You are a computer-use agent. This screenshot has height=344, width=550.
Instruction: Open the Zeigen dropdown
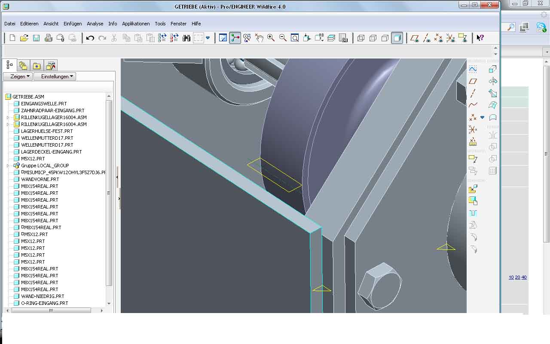[x=18, y=76]
